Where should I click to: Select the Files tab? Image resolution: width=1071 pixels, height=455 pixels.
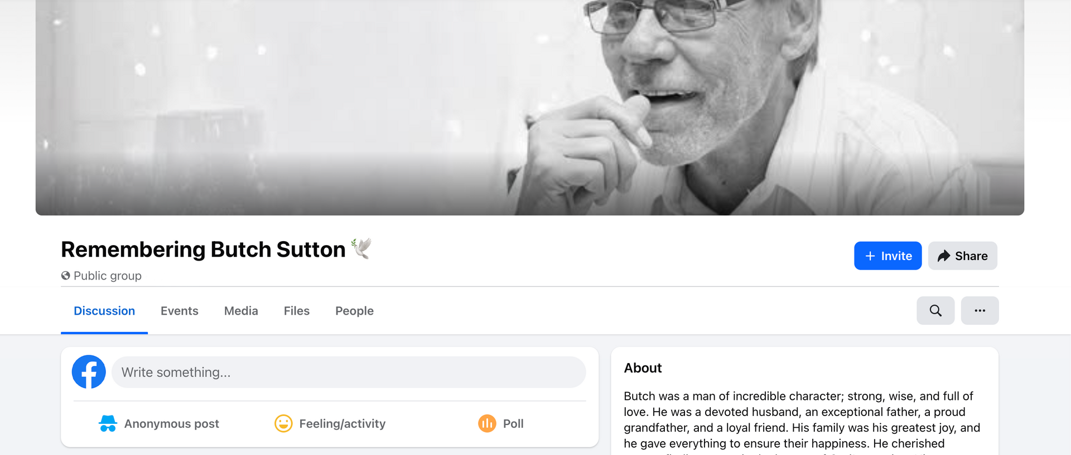pos(297,311)
